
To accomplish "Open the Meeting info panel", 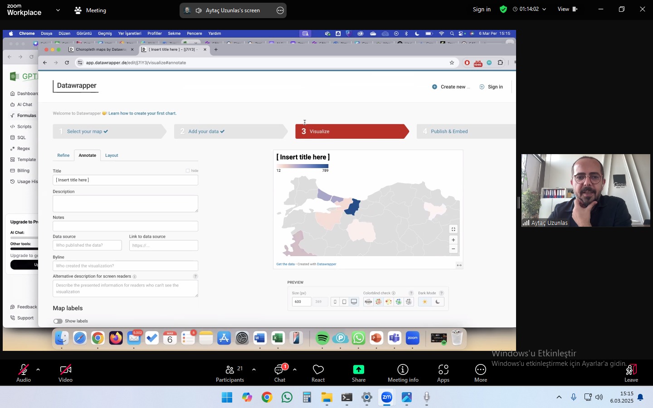I will (x=403, y=374).
